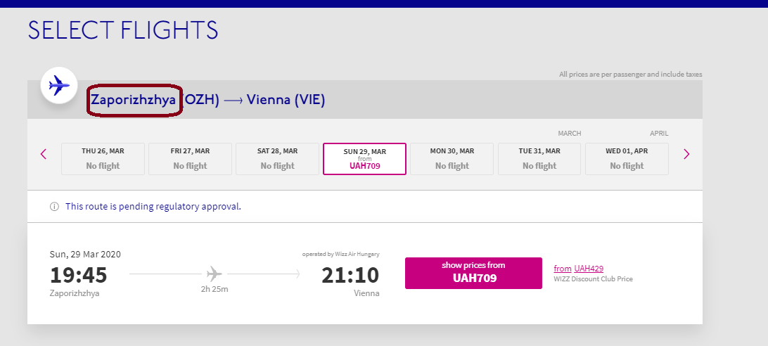Click the 21:10 arrival time
The image size is (768, 346).
[350, 275]
